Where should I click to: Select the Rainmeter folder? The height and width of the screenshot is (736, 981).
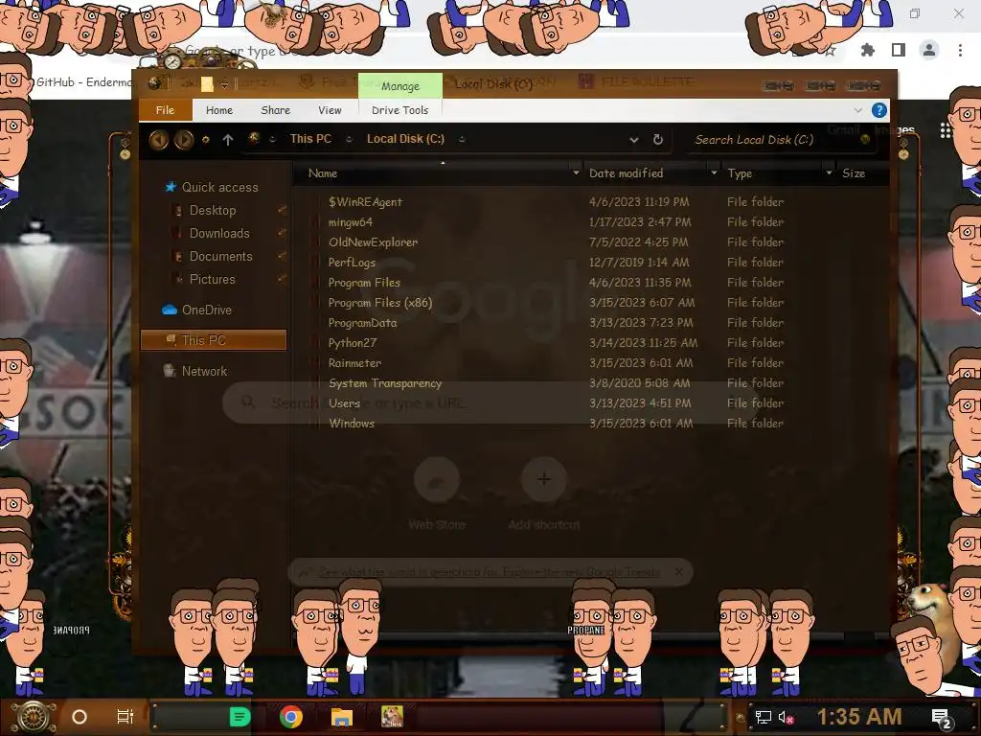click(x=354, y=363)
